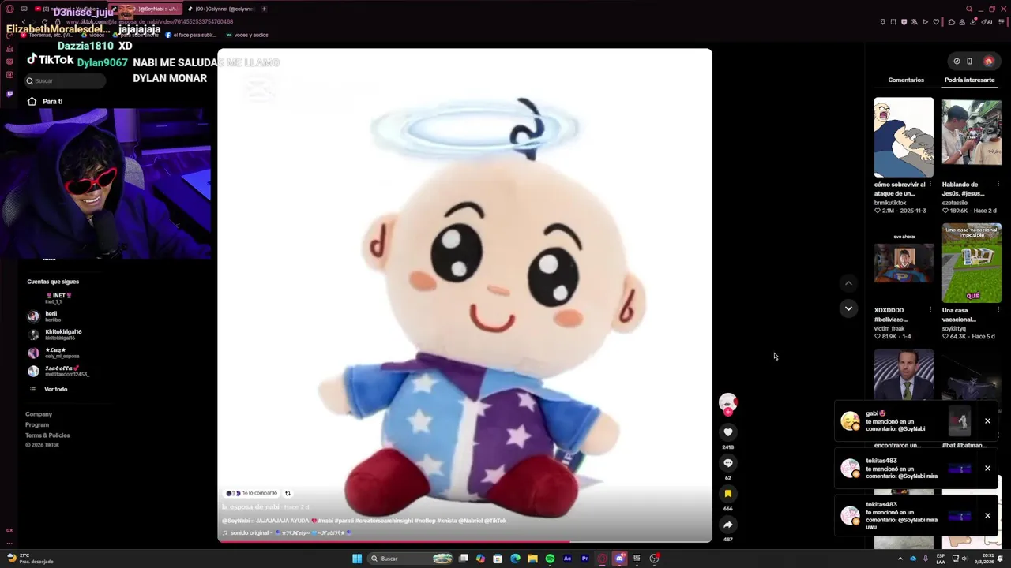1011x568 pixels.
Task: Show hidden system tray icons
Action: point(900,559)
